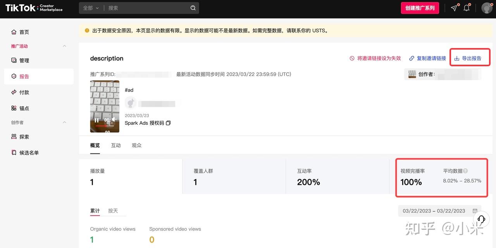
Task: Click the average data help icon
Action: point(465,171)
